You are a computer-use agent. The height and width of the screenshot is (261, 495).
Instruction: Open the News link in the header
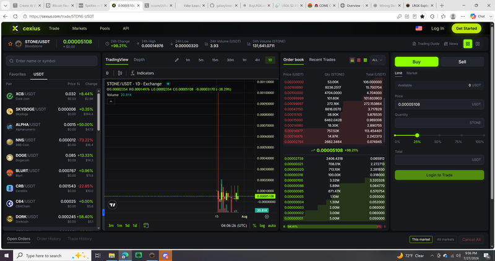tap(451, 44)
